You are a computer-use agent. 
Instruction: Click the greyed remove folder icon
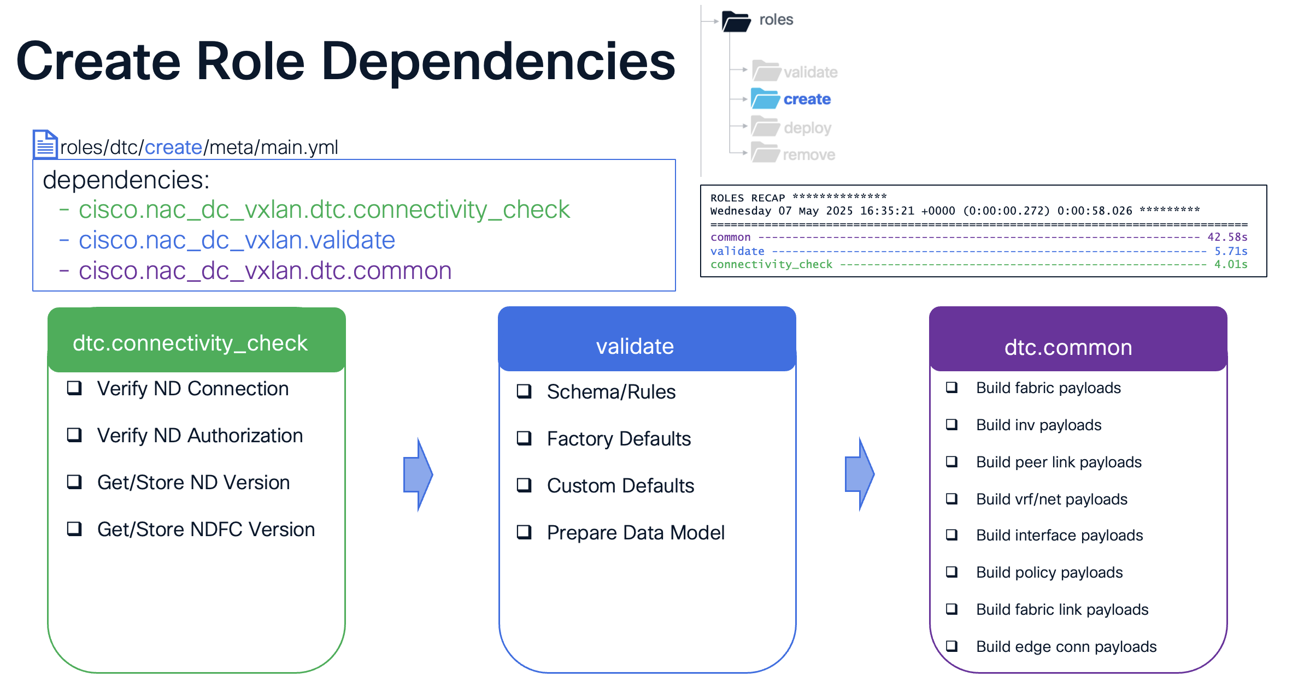click(765, 152)
